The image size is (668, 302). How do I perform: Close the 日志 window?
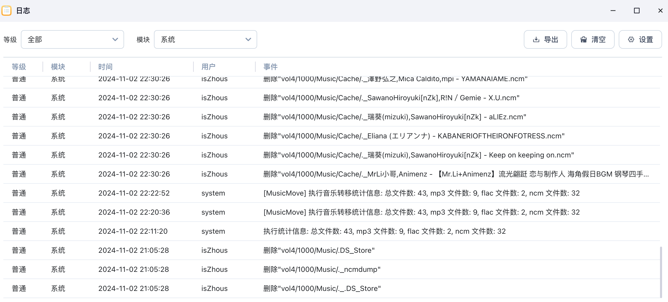click(x=660, y=11)
